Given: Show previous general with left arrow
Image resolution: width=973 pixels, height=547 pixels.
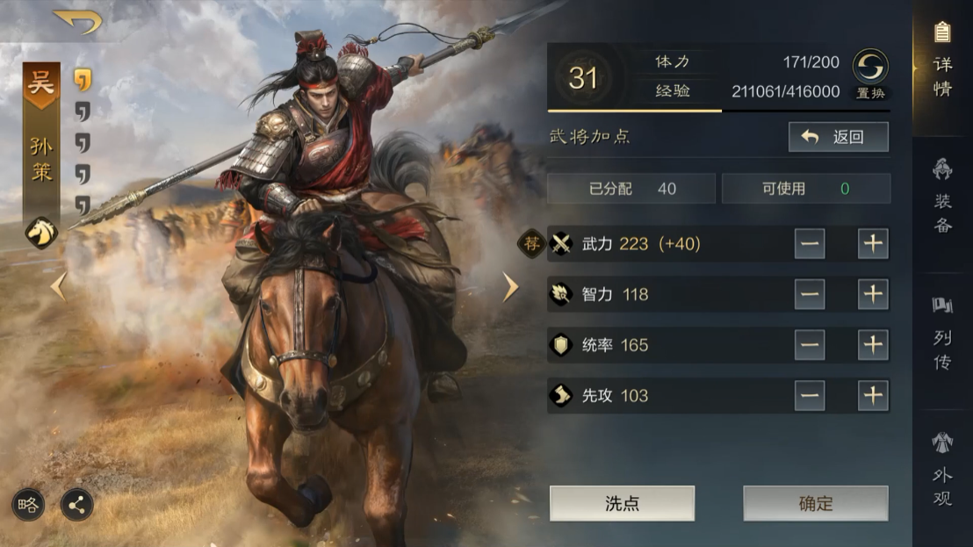Looking at the screenshot, I should [59, 286].
